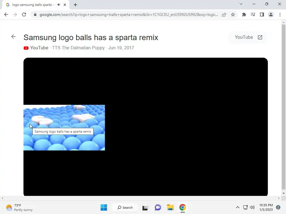Go back using the browser back arrow
The height and width of the screenshot is (214, 286).
pyautogui.click(x=6, y=14)
